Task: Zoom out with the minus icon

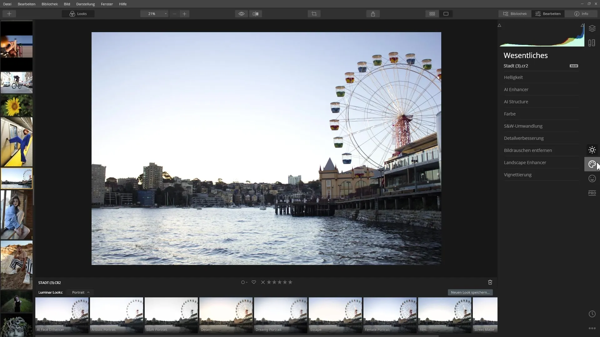Action: [x=174, y=14]
